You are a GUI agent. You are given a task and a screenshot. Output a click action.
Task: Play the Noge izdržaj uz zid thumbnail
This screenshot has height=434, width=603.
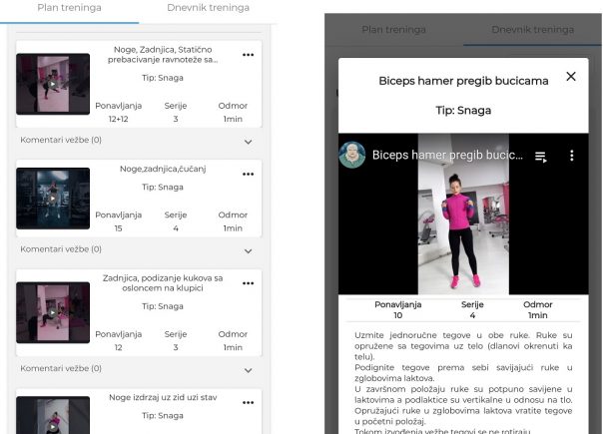point(52,416)
